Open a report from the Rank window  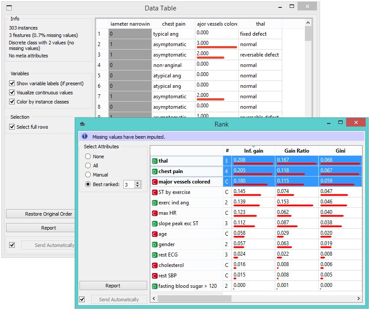(113, 285)
